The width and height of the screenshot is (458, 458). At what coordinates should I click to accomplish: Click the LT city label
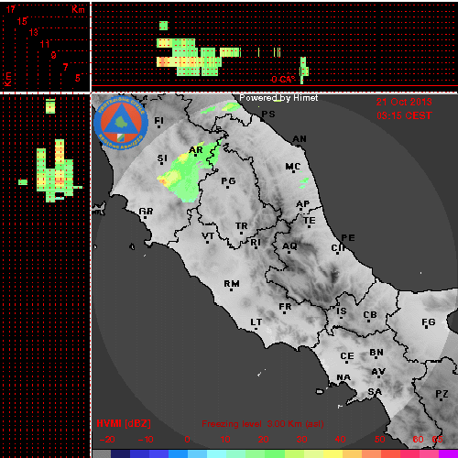coord(256,322)
